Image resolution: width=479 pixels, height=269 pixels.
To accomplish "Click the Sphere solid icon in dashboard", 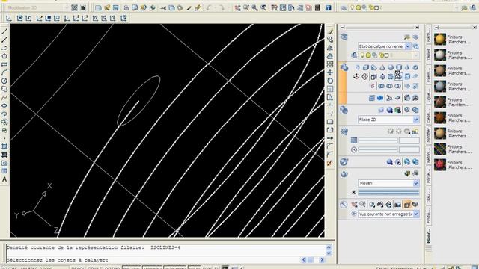I will (391, 67).
